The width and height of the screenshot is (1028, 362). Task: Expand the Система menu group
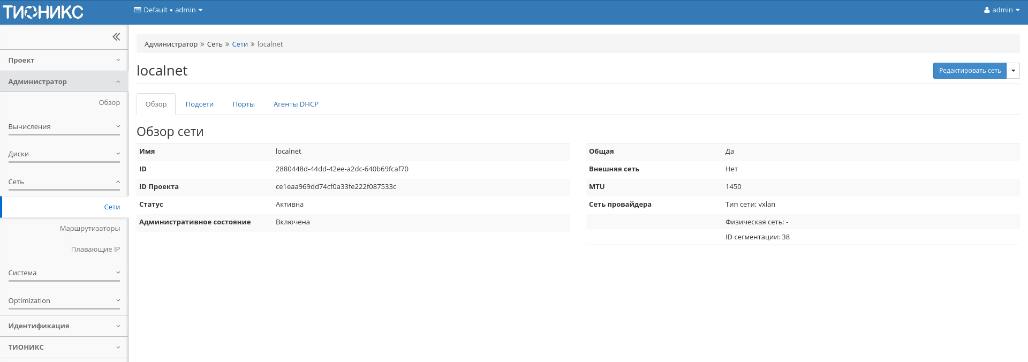coord(64,273)
